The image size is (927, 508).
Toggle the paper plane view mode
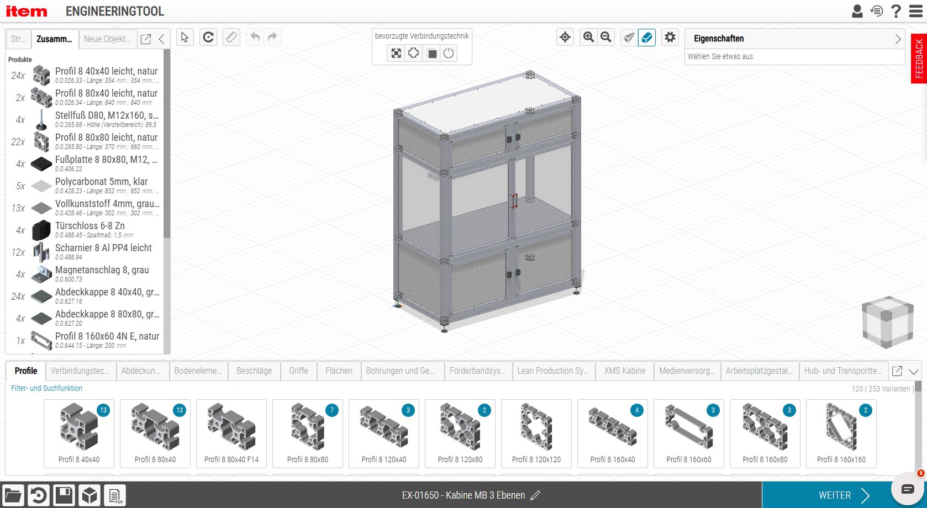point(629,38)
